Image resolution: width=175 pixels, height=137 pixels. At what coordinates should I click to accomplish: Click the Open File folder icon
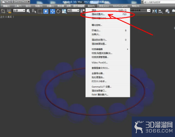coord(7,2)
